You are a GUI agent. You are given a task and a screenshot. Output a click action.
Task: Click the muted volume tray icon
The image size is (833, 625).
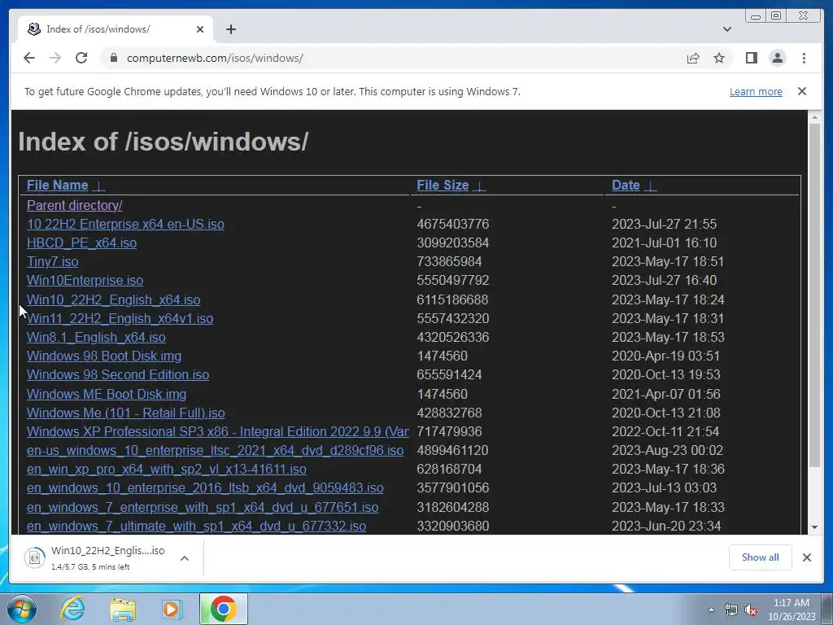point(751,610)
